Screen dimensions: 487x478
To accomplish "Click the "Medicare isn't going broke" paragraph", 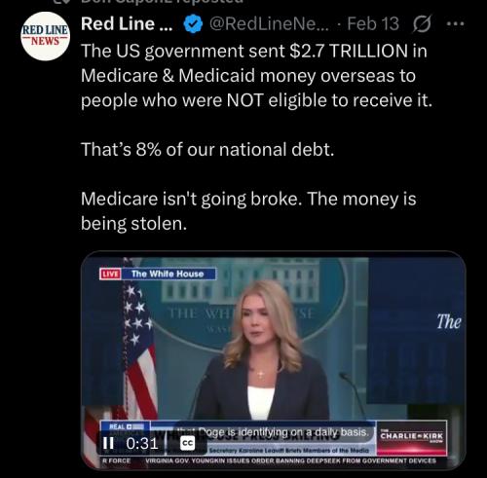I will 248,211.
